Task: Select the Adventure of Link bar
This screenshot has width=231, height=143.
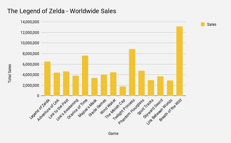Action: pos(57,84)
